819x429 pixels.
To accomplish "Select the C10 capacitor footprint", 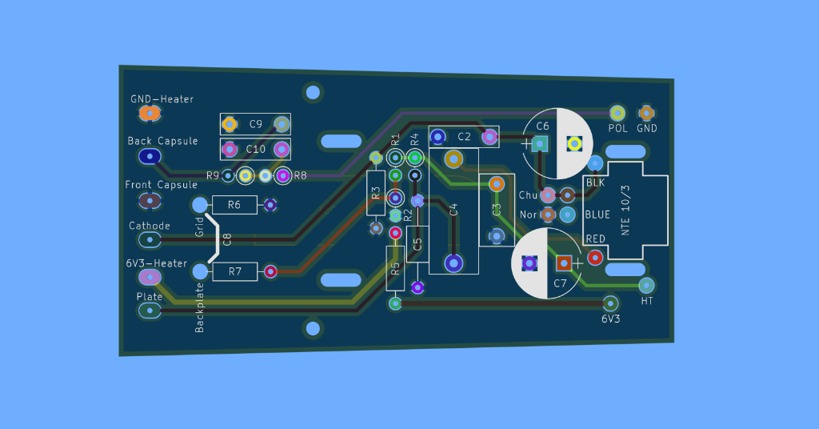I will [x=255, y=149].
